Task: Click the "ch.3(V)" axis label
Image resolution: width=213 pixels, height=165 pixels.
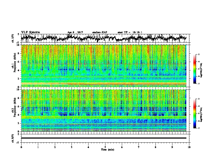Action: 13,138
